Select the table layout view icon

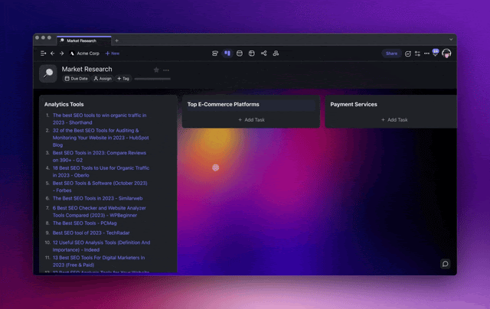(x=252, y=54)
